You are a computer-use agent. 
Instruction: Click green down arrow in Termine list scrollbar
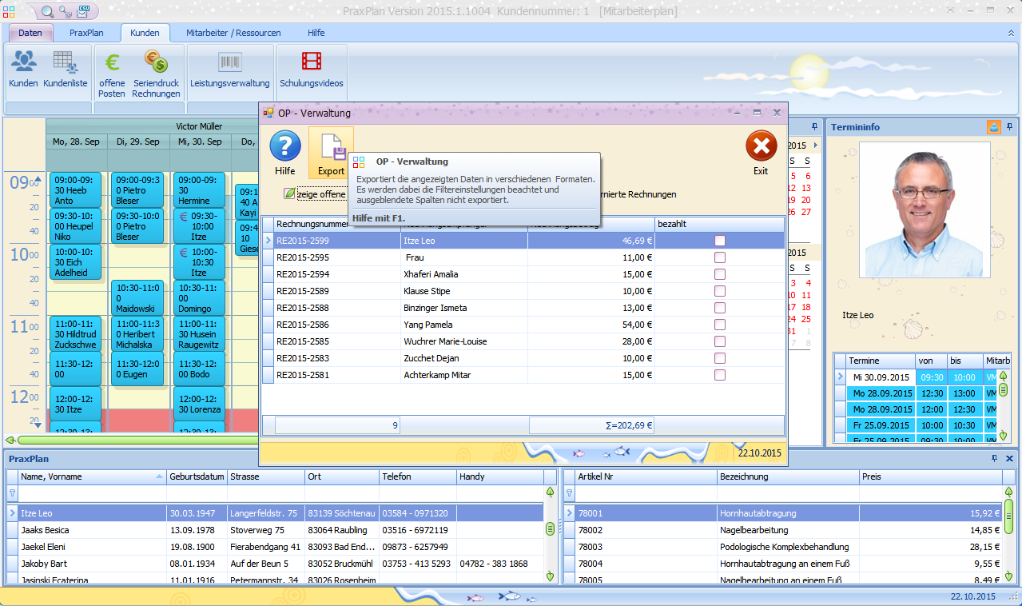pyautogui.click(x=1003, y=437)
